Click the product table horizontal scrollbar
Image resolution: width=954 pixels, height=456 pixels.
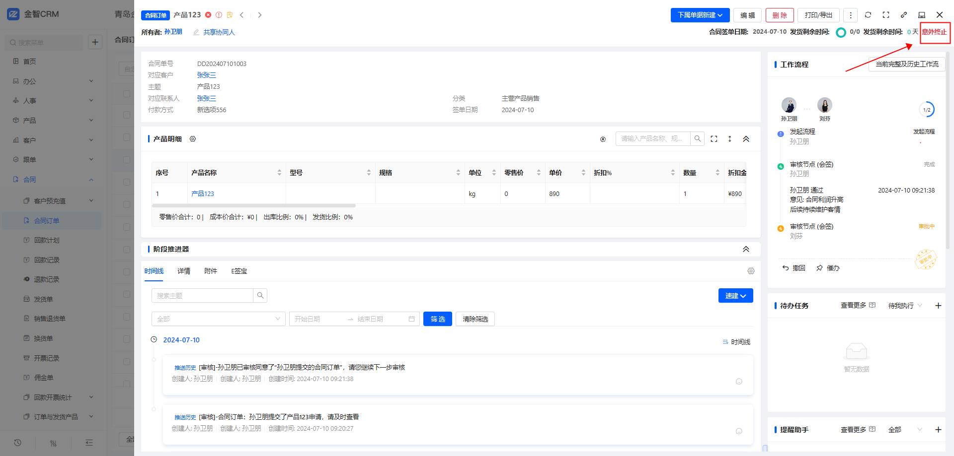(254, 205)
